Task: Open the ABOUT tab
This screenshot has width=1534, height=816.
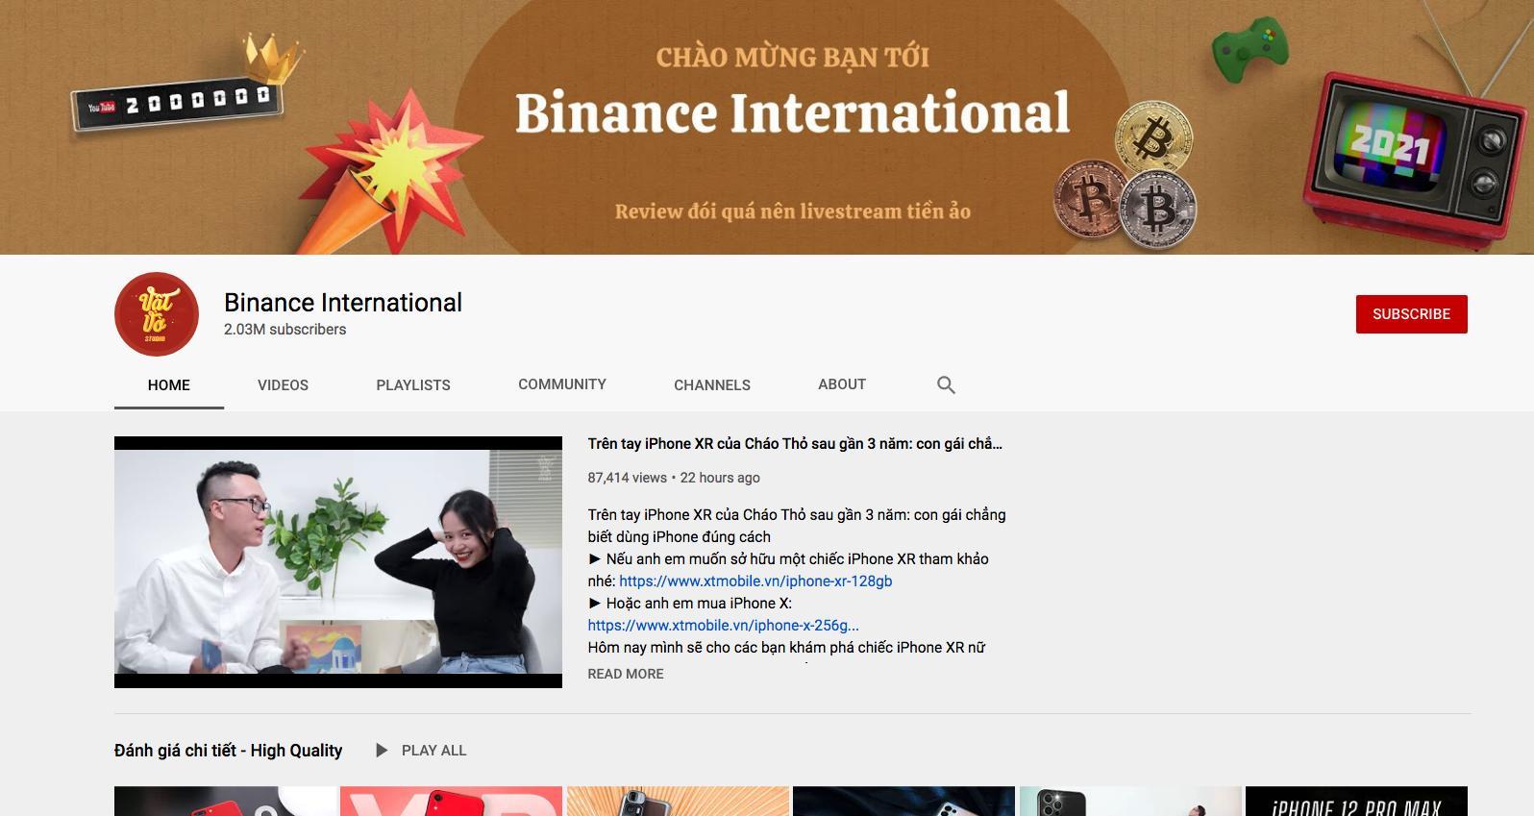Action: pos(842,384)
